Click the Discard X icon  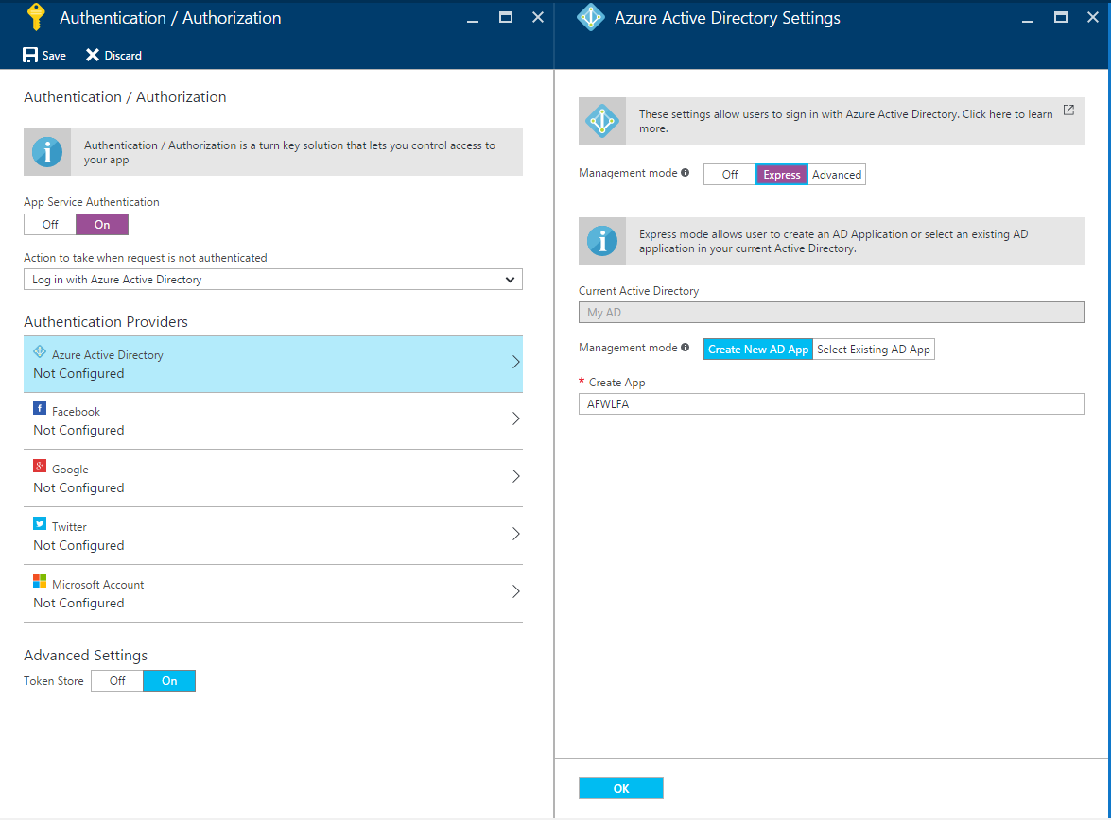pyautogui.click(x=93, y=55)
